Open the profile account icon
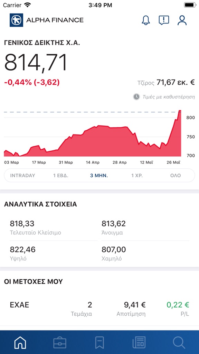199x354 pixels. [182, 20]
